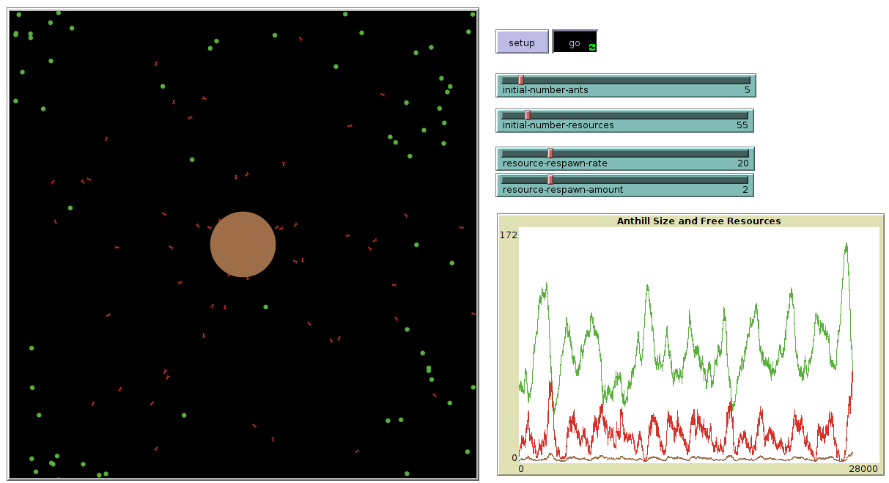The height and width of the screenshot is (483, 889).
Task: Click the resource-respawn-rate slider handle
Action: 550,153
